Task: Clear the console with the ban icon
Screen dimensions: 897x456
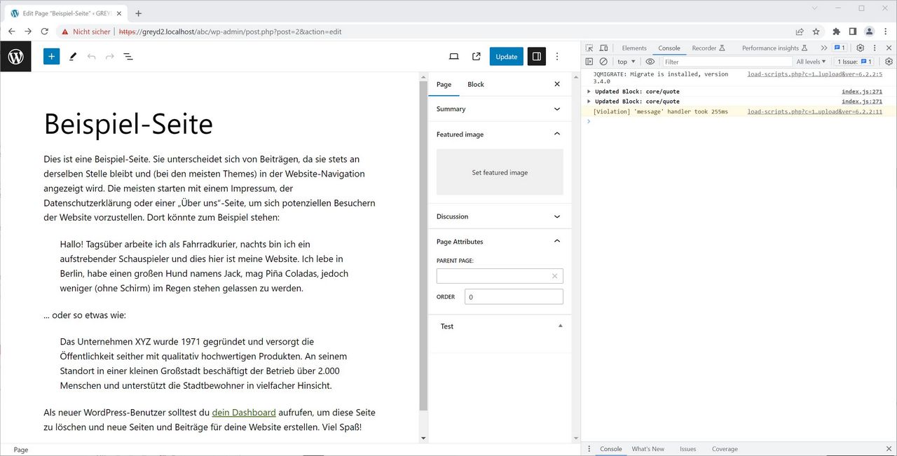Action: click(603, 62)
